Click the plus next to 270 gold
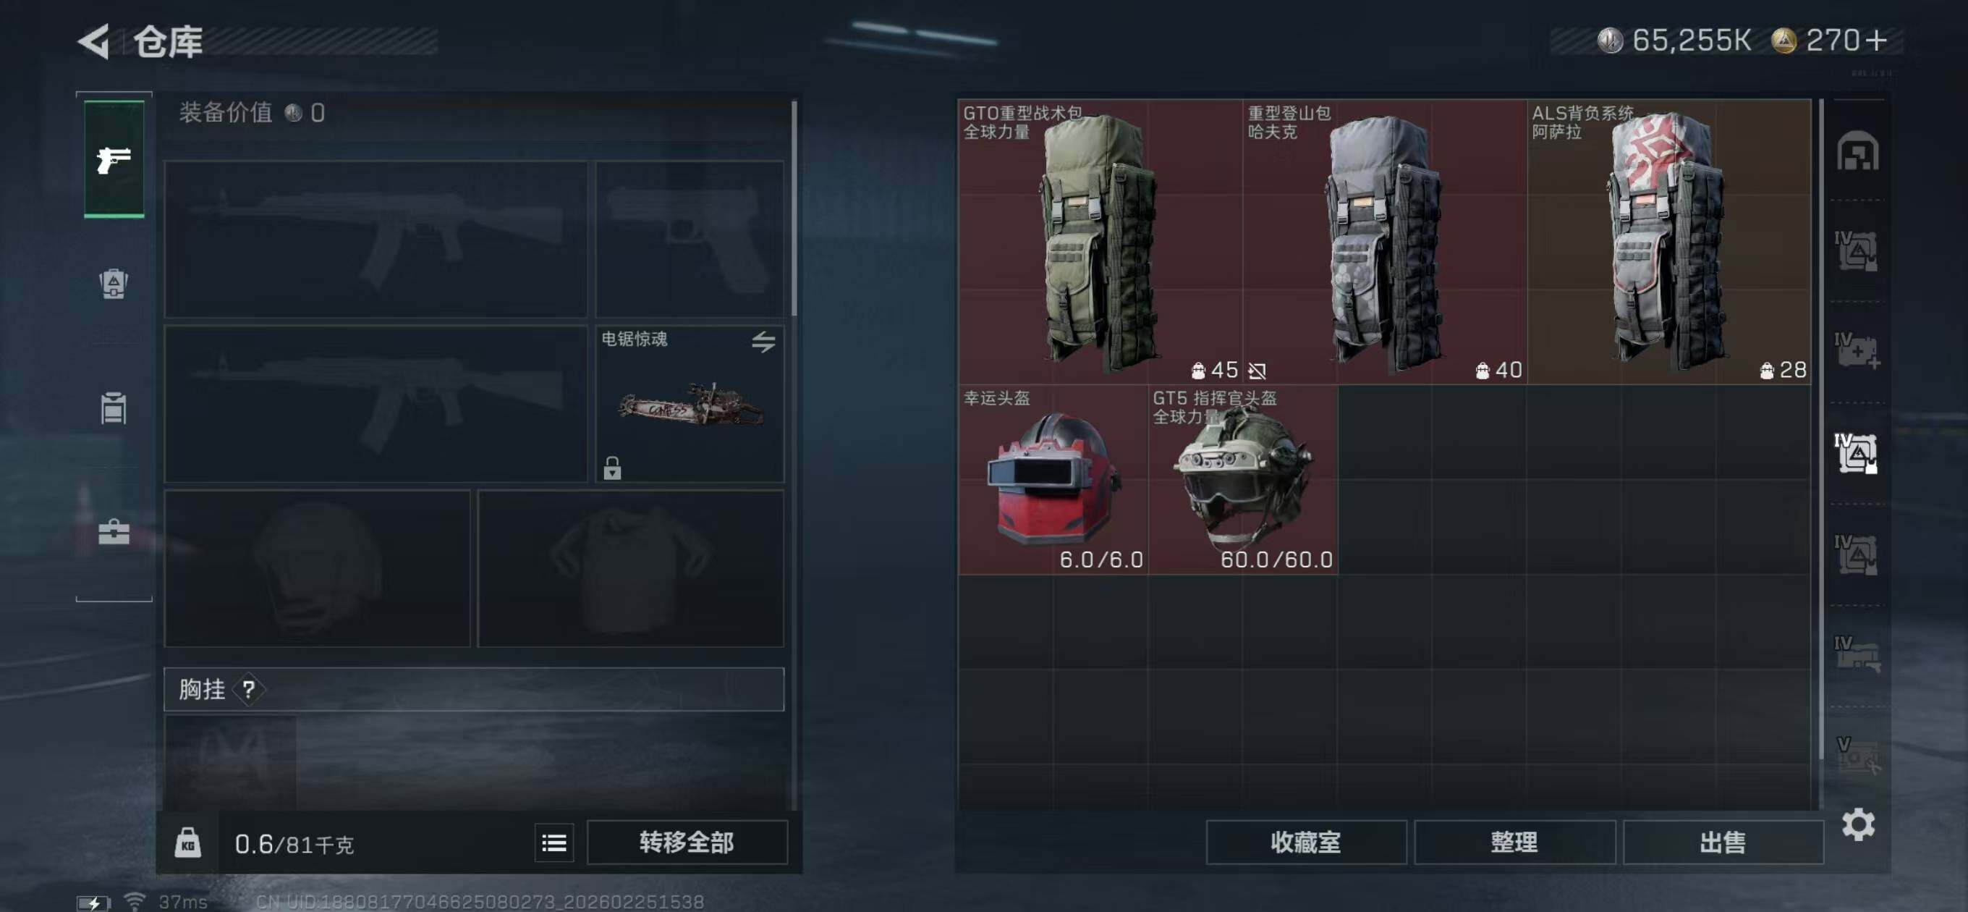The height and width of the screenshot is (912, 1968). tap(1875, 41)
